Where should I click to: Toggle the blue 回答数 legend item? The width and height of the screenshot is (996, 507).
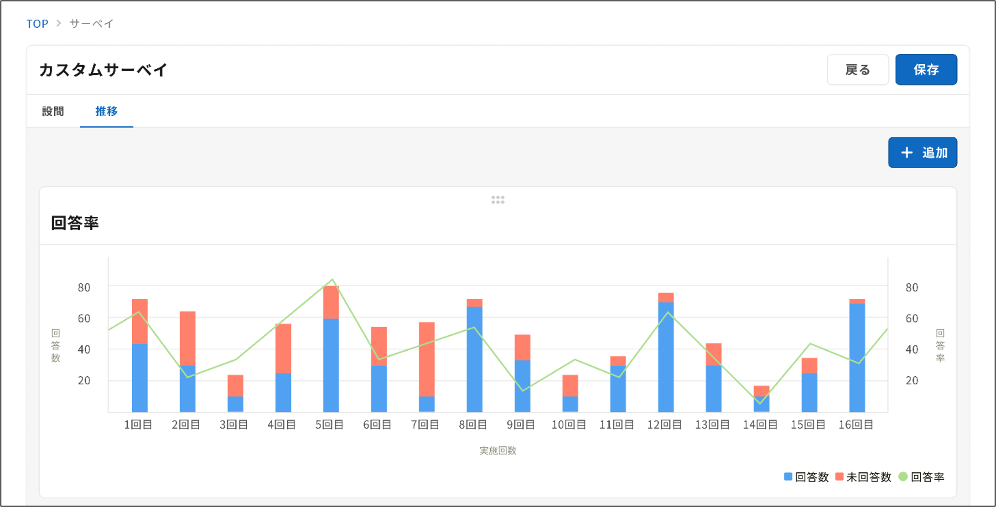click(806, 477)
